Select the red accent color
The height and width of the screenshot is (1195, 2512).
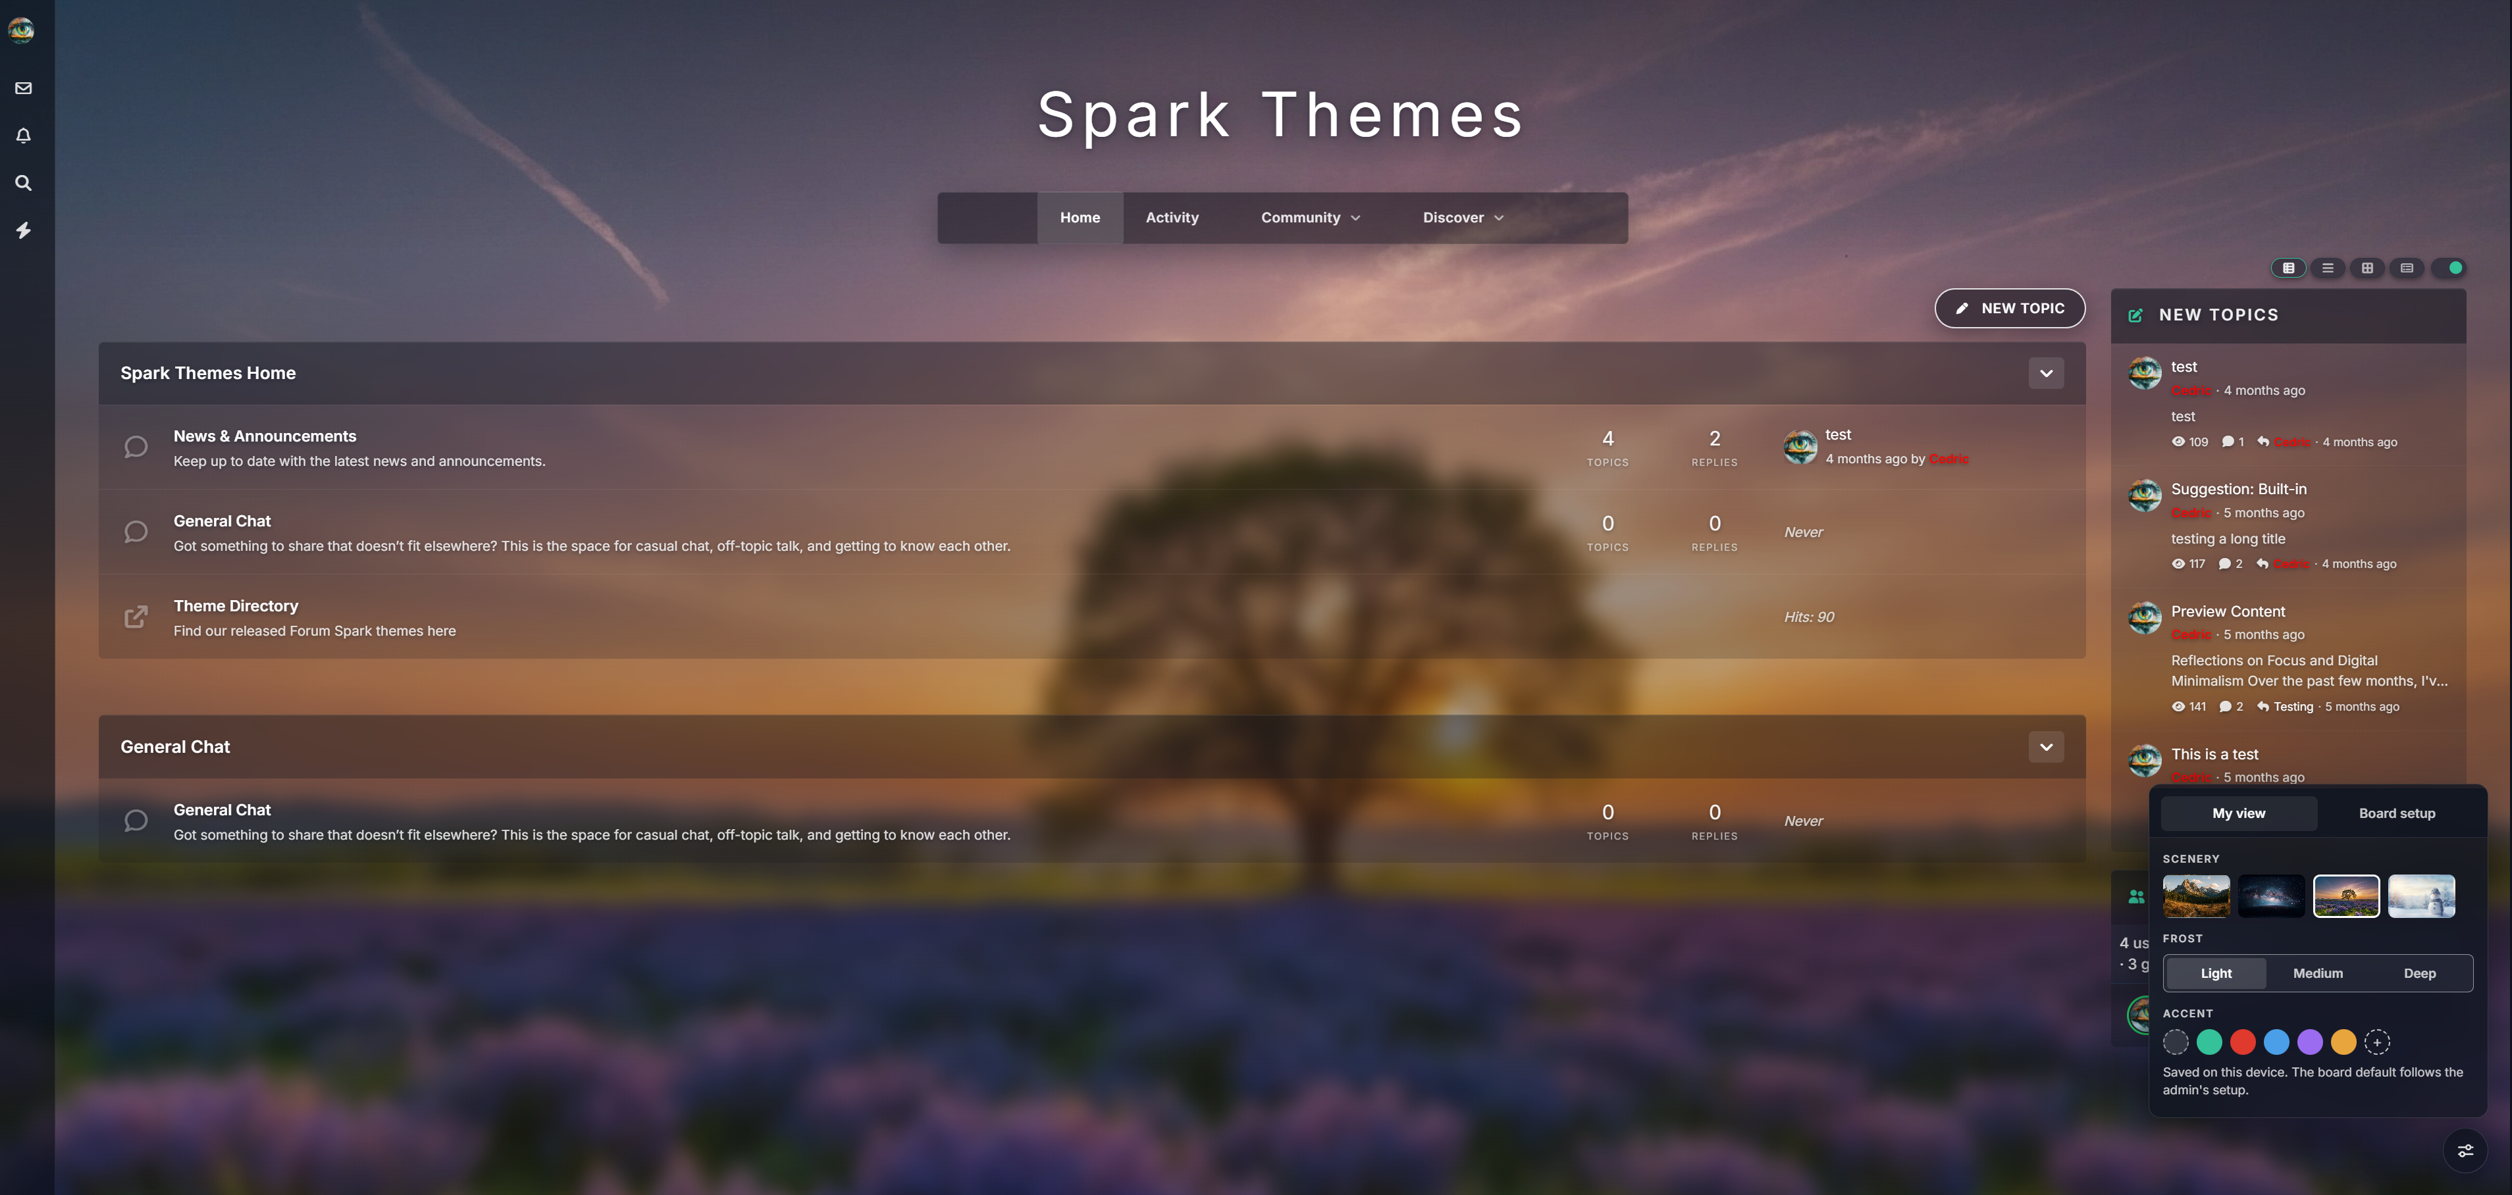[2243, 1042]
